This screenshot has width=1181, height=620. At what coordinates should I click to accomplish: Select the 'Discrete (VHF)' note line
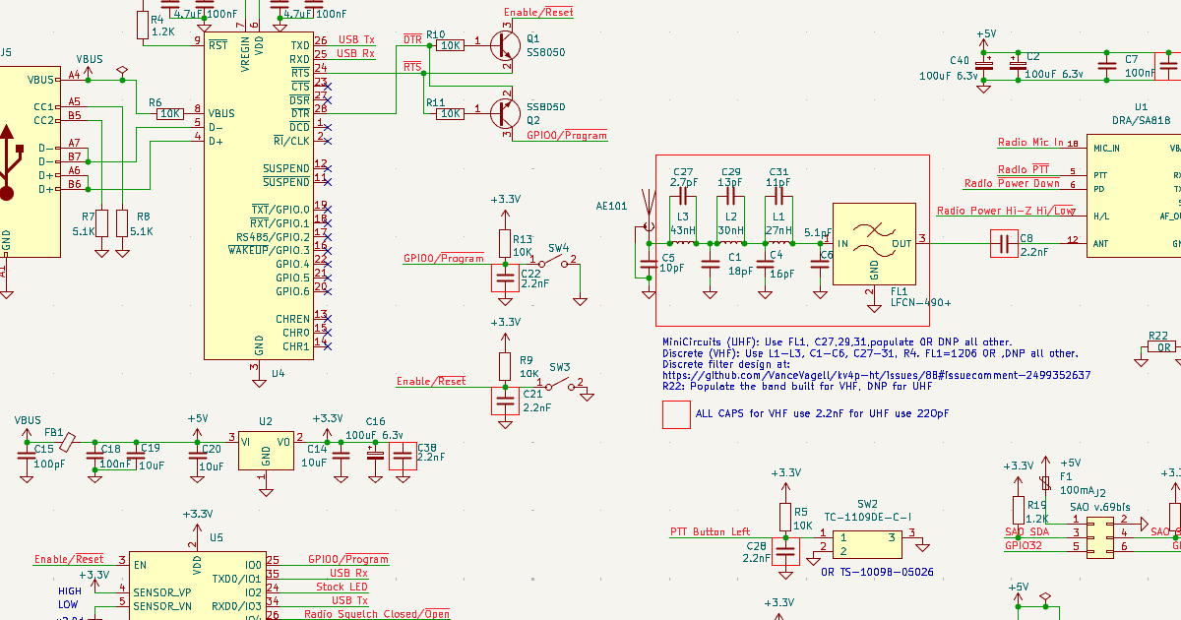coord(870,352)
